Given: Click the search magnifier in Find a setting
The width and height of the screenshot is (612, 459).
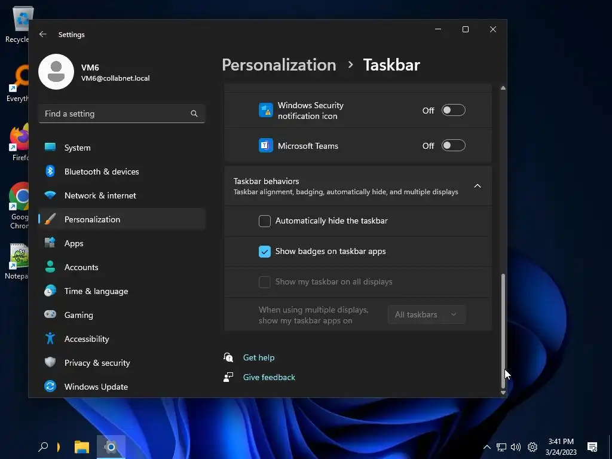Looking at the screenshot, I should (194, 114).
